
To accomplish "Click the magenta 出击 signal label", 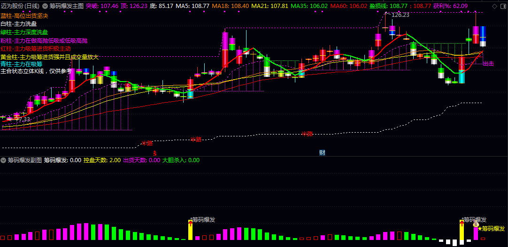I will pos(489,64).
